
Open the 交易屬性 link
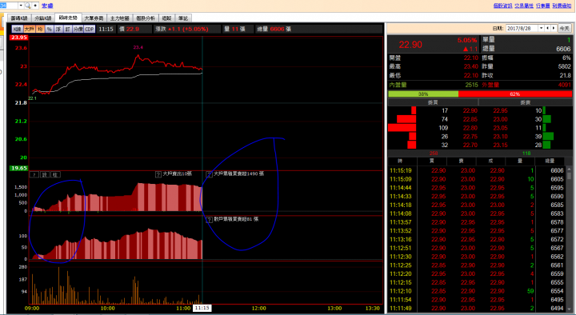click(x=524, y=6)
